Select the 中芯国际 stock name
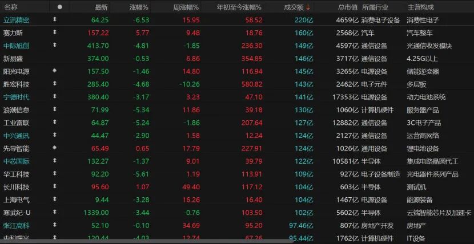This screenshot has height=244, width=474. pos(17,161)
